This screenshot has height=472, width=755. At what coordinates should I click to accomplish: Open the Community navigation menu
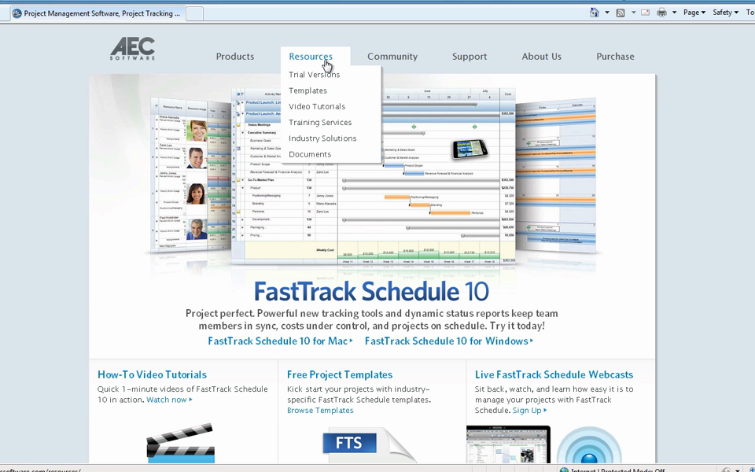(392, 57)
